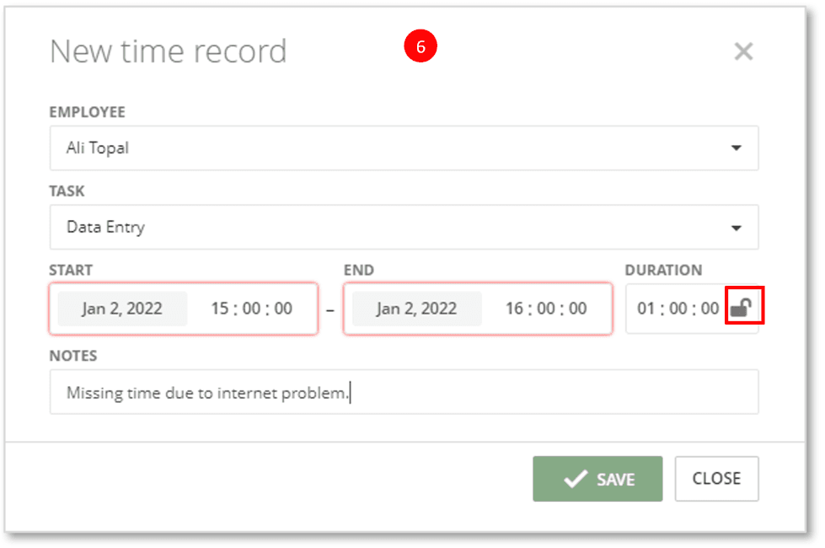Close the New time record dialog with X
The height and width of the screenshot is (548, 825).
(x=743, y=51)
